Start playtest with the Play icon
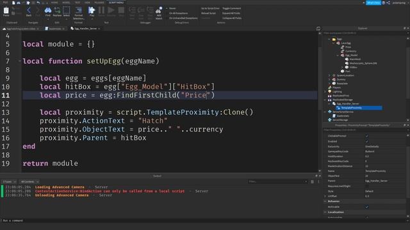This screenshot has width=410, height=230. (92, 11)
